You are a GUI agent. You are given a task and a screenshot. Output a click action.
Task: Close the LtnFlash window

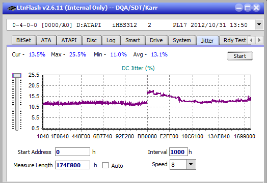coord(256,8)
